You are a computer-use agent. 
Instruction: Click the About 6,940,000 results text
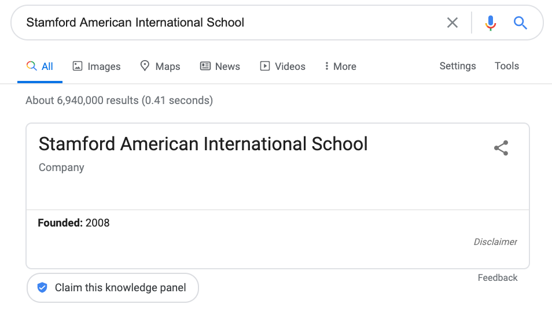coord(119,101)
